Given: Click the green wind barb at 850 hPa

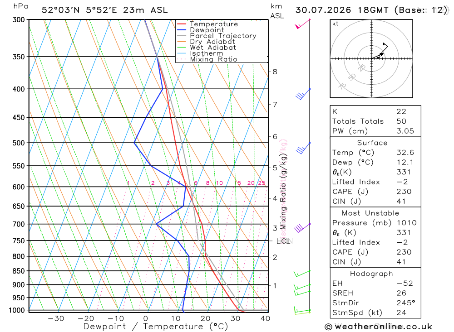Looking at the screenshot, I should pyautogui.click(x=302, y=274).
